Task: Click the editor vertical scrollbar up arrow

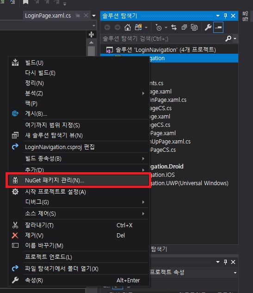Action: click(x=91, y=43)
